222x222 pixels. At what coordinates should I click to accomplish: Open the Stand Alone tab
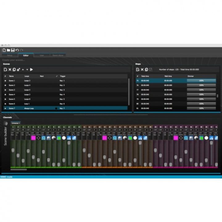tap(58, 55)
